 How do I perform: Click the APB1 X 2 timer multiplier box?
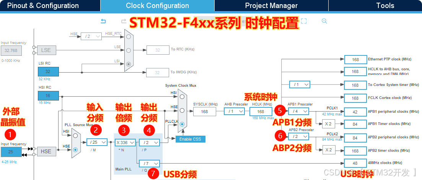[329, 124]
